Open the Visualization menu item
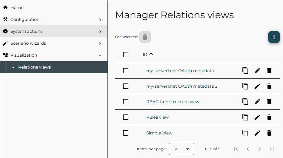This screenshot has height=158, width=283. [54, 55]
